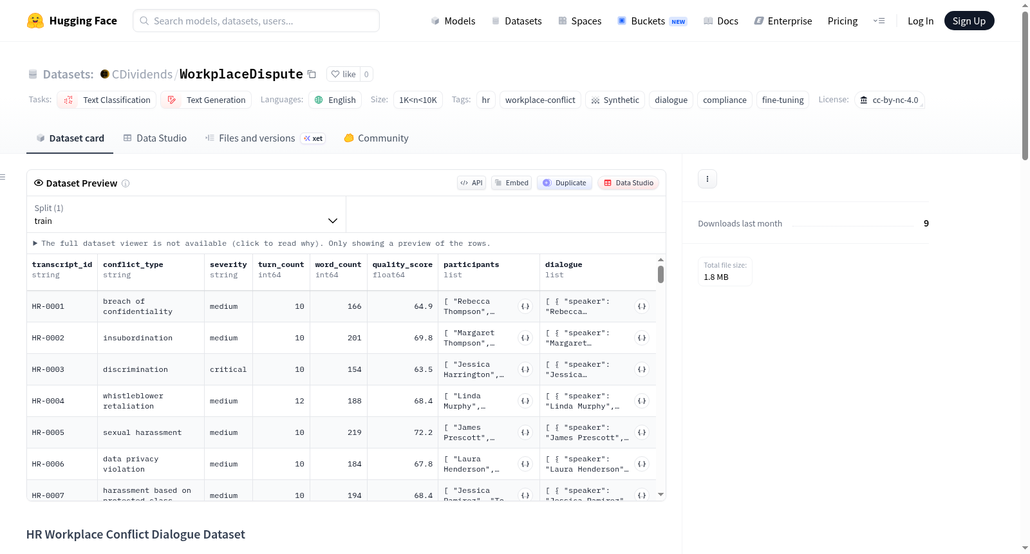Click the English language tag
This screenshot has height=554, width=1030.
[x=335, y=100]
